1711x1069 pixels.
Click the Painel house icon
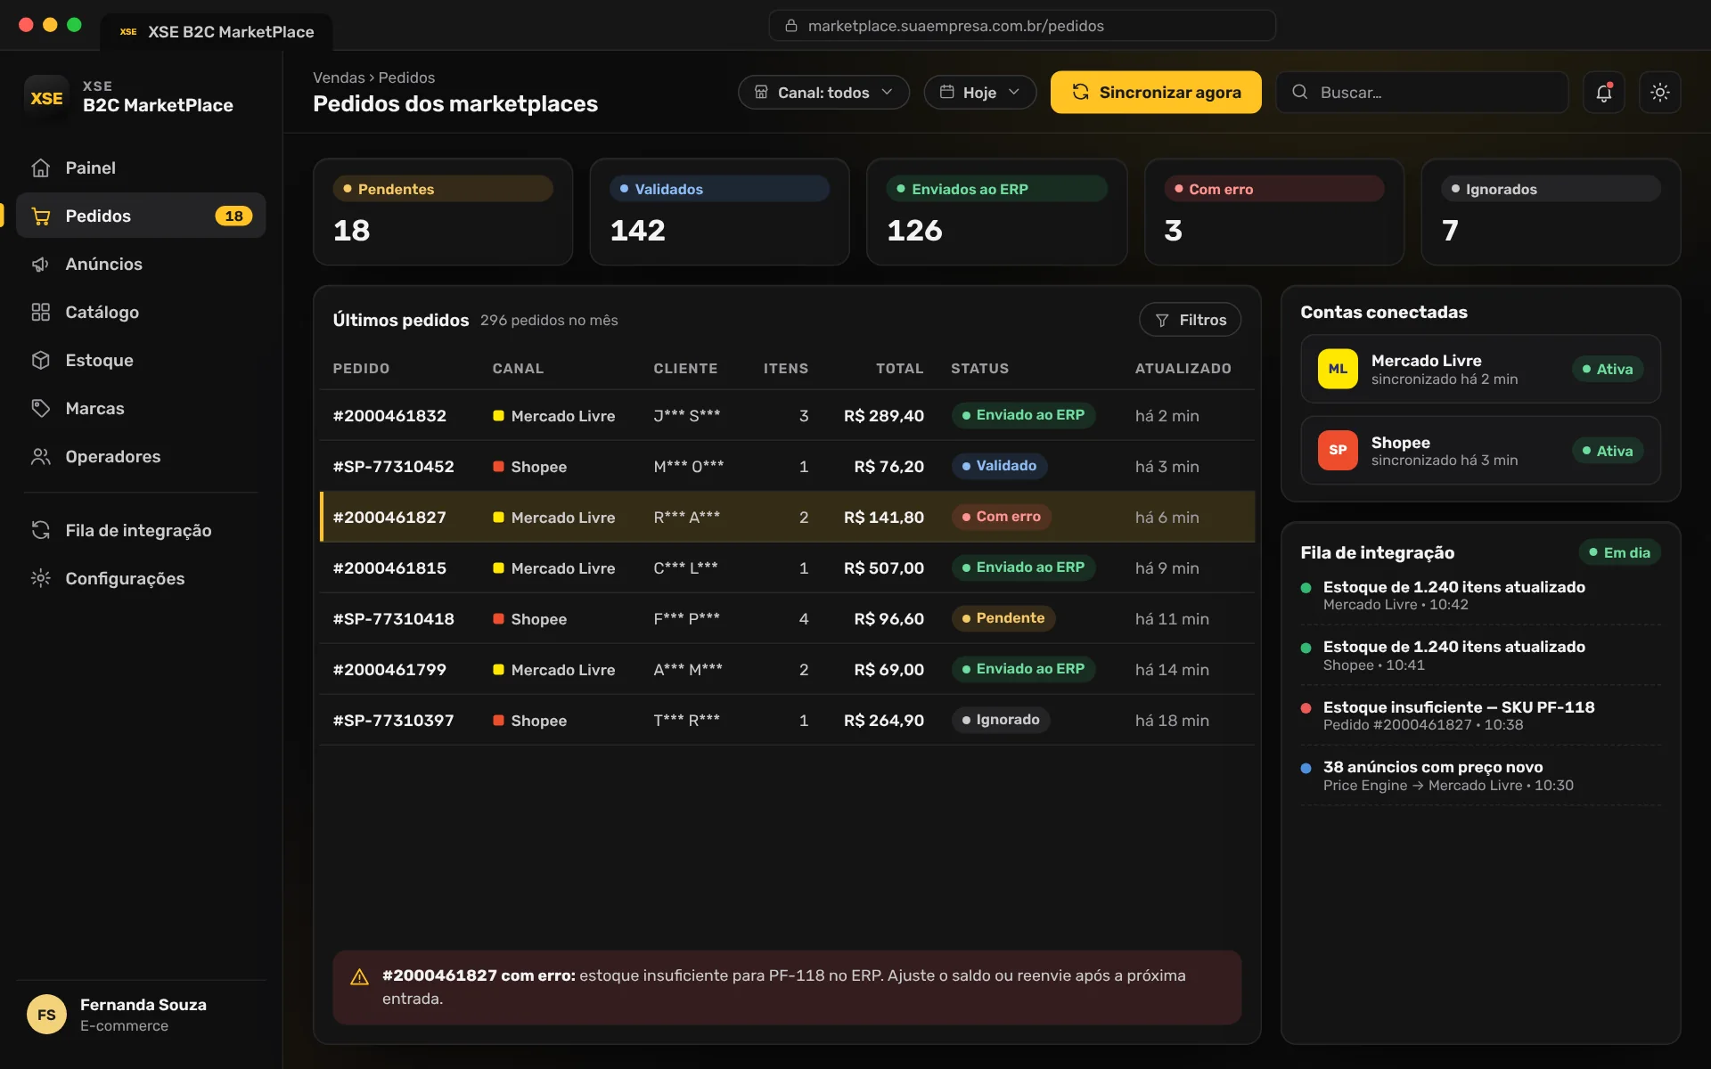[x=41, y=167]
